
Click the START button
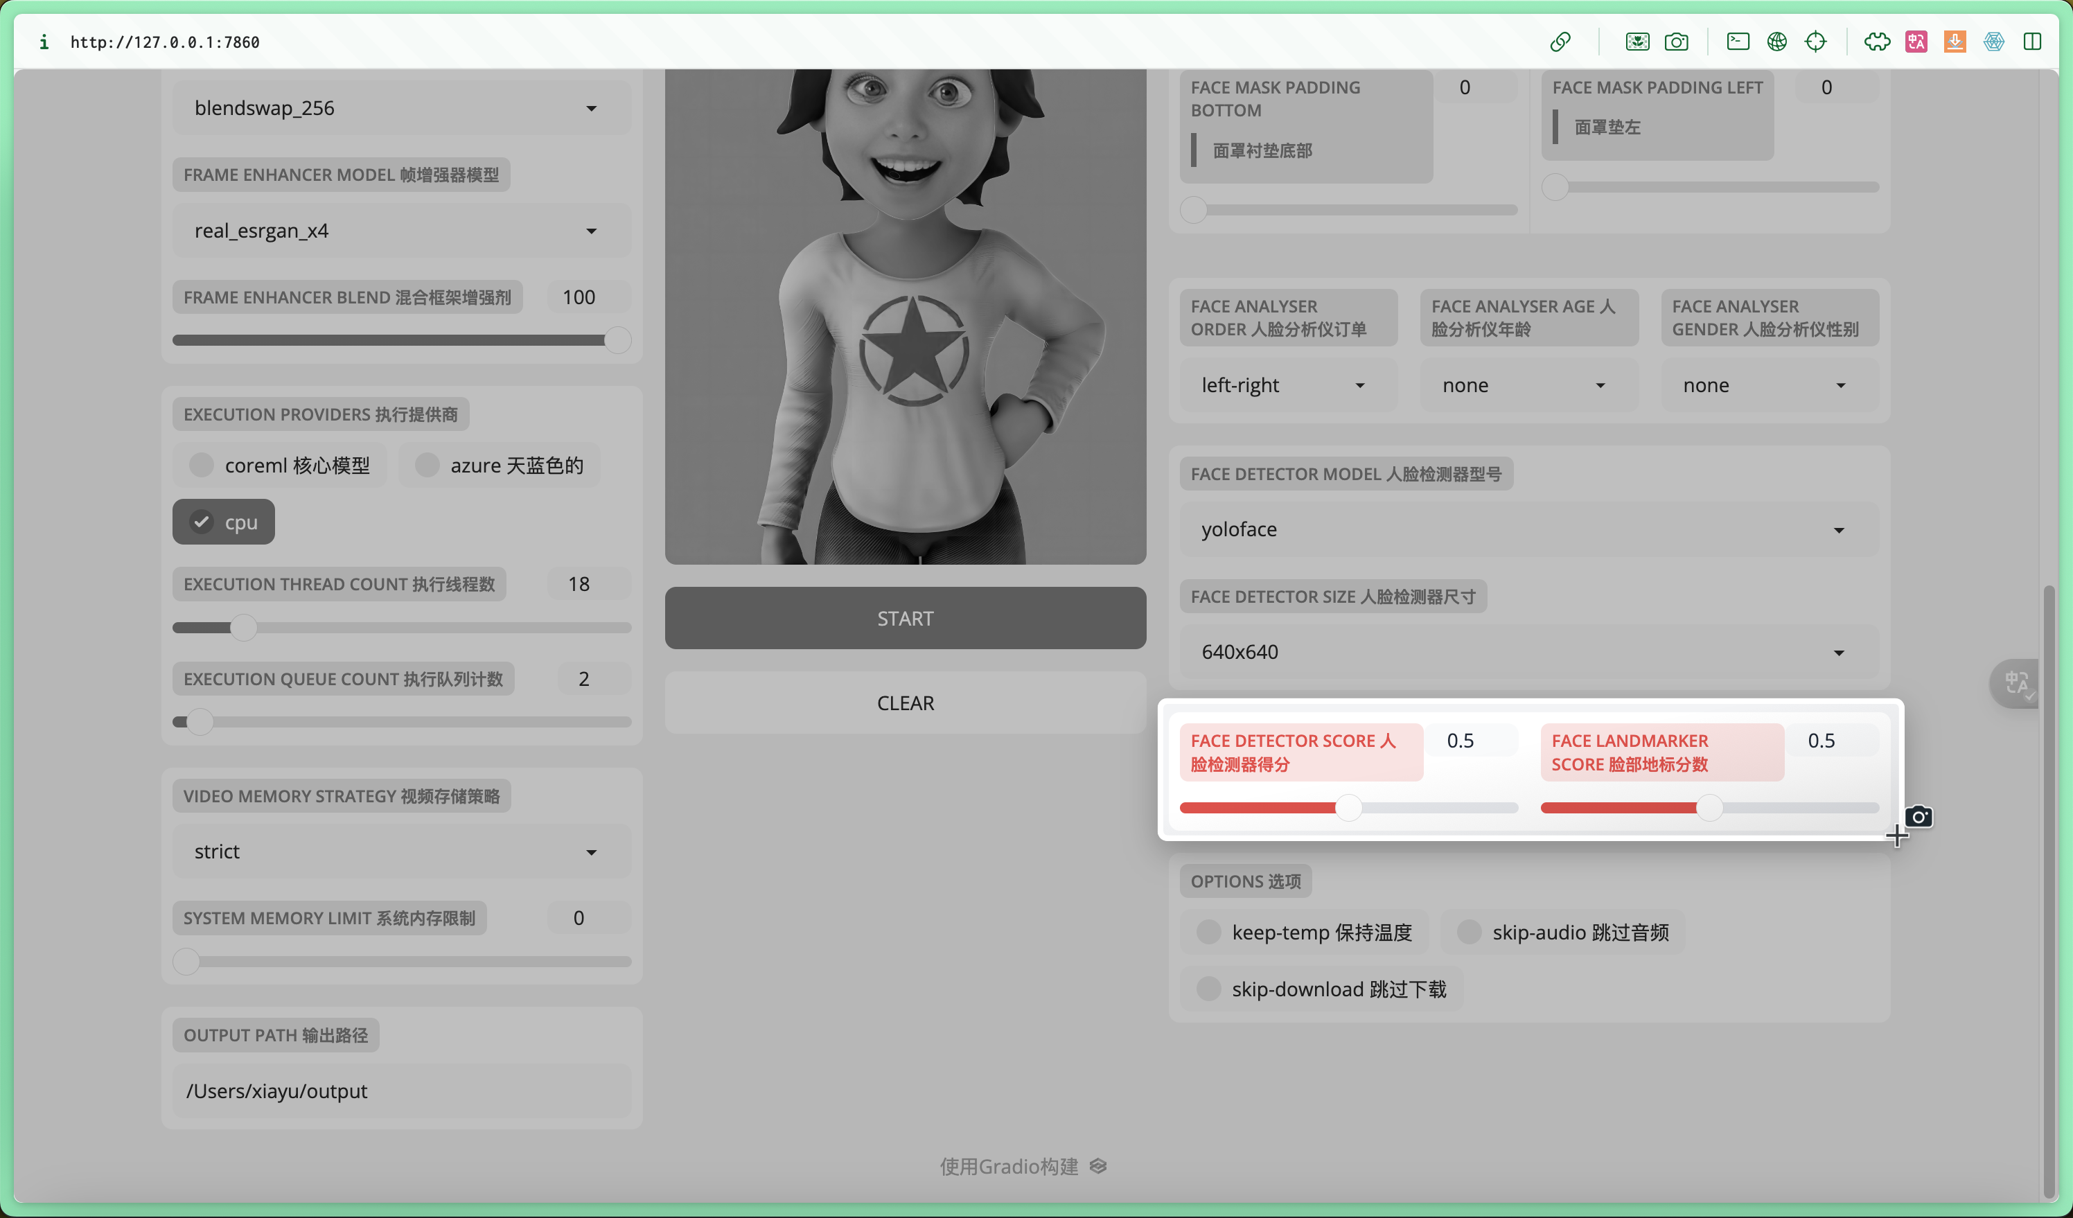pos(905,617)
